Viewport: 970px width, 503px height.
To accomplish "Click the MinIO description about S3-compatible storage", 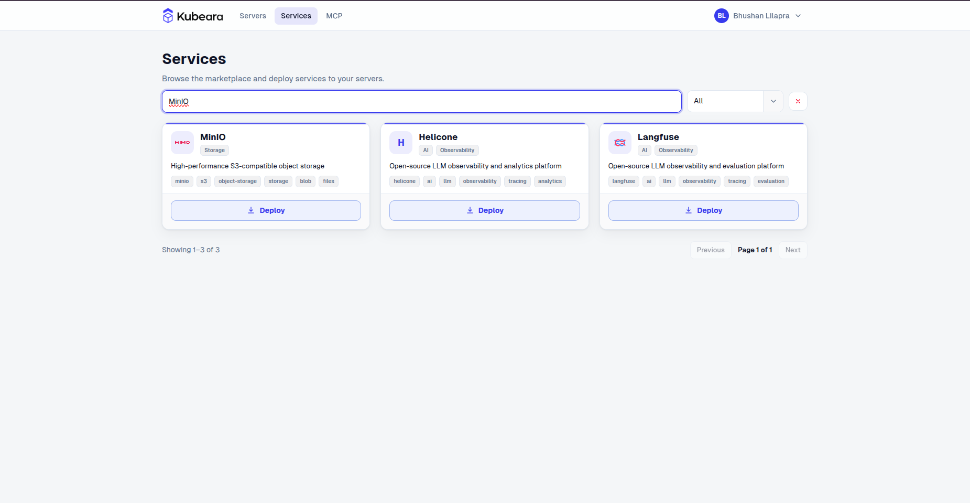I will 247,166.
